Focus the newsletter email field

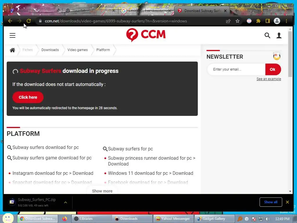coord(236,69)
